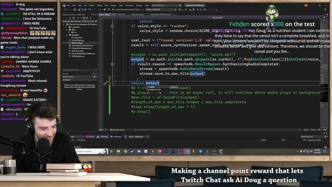Open Photoshop from the taskbar
332x187 pixels.
tap(167, 151)
